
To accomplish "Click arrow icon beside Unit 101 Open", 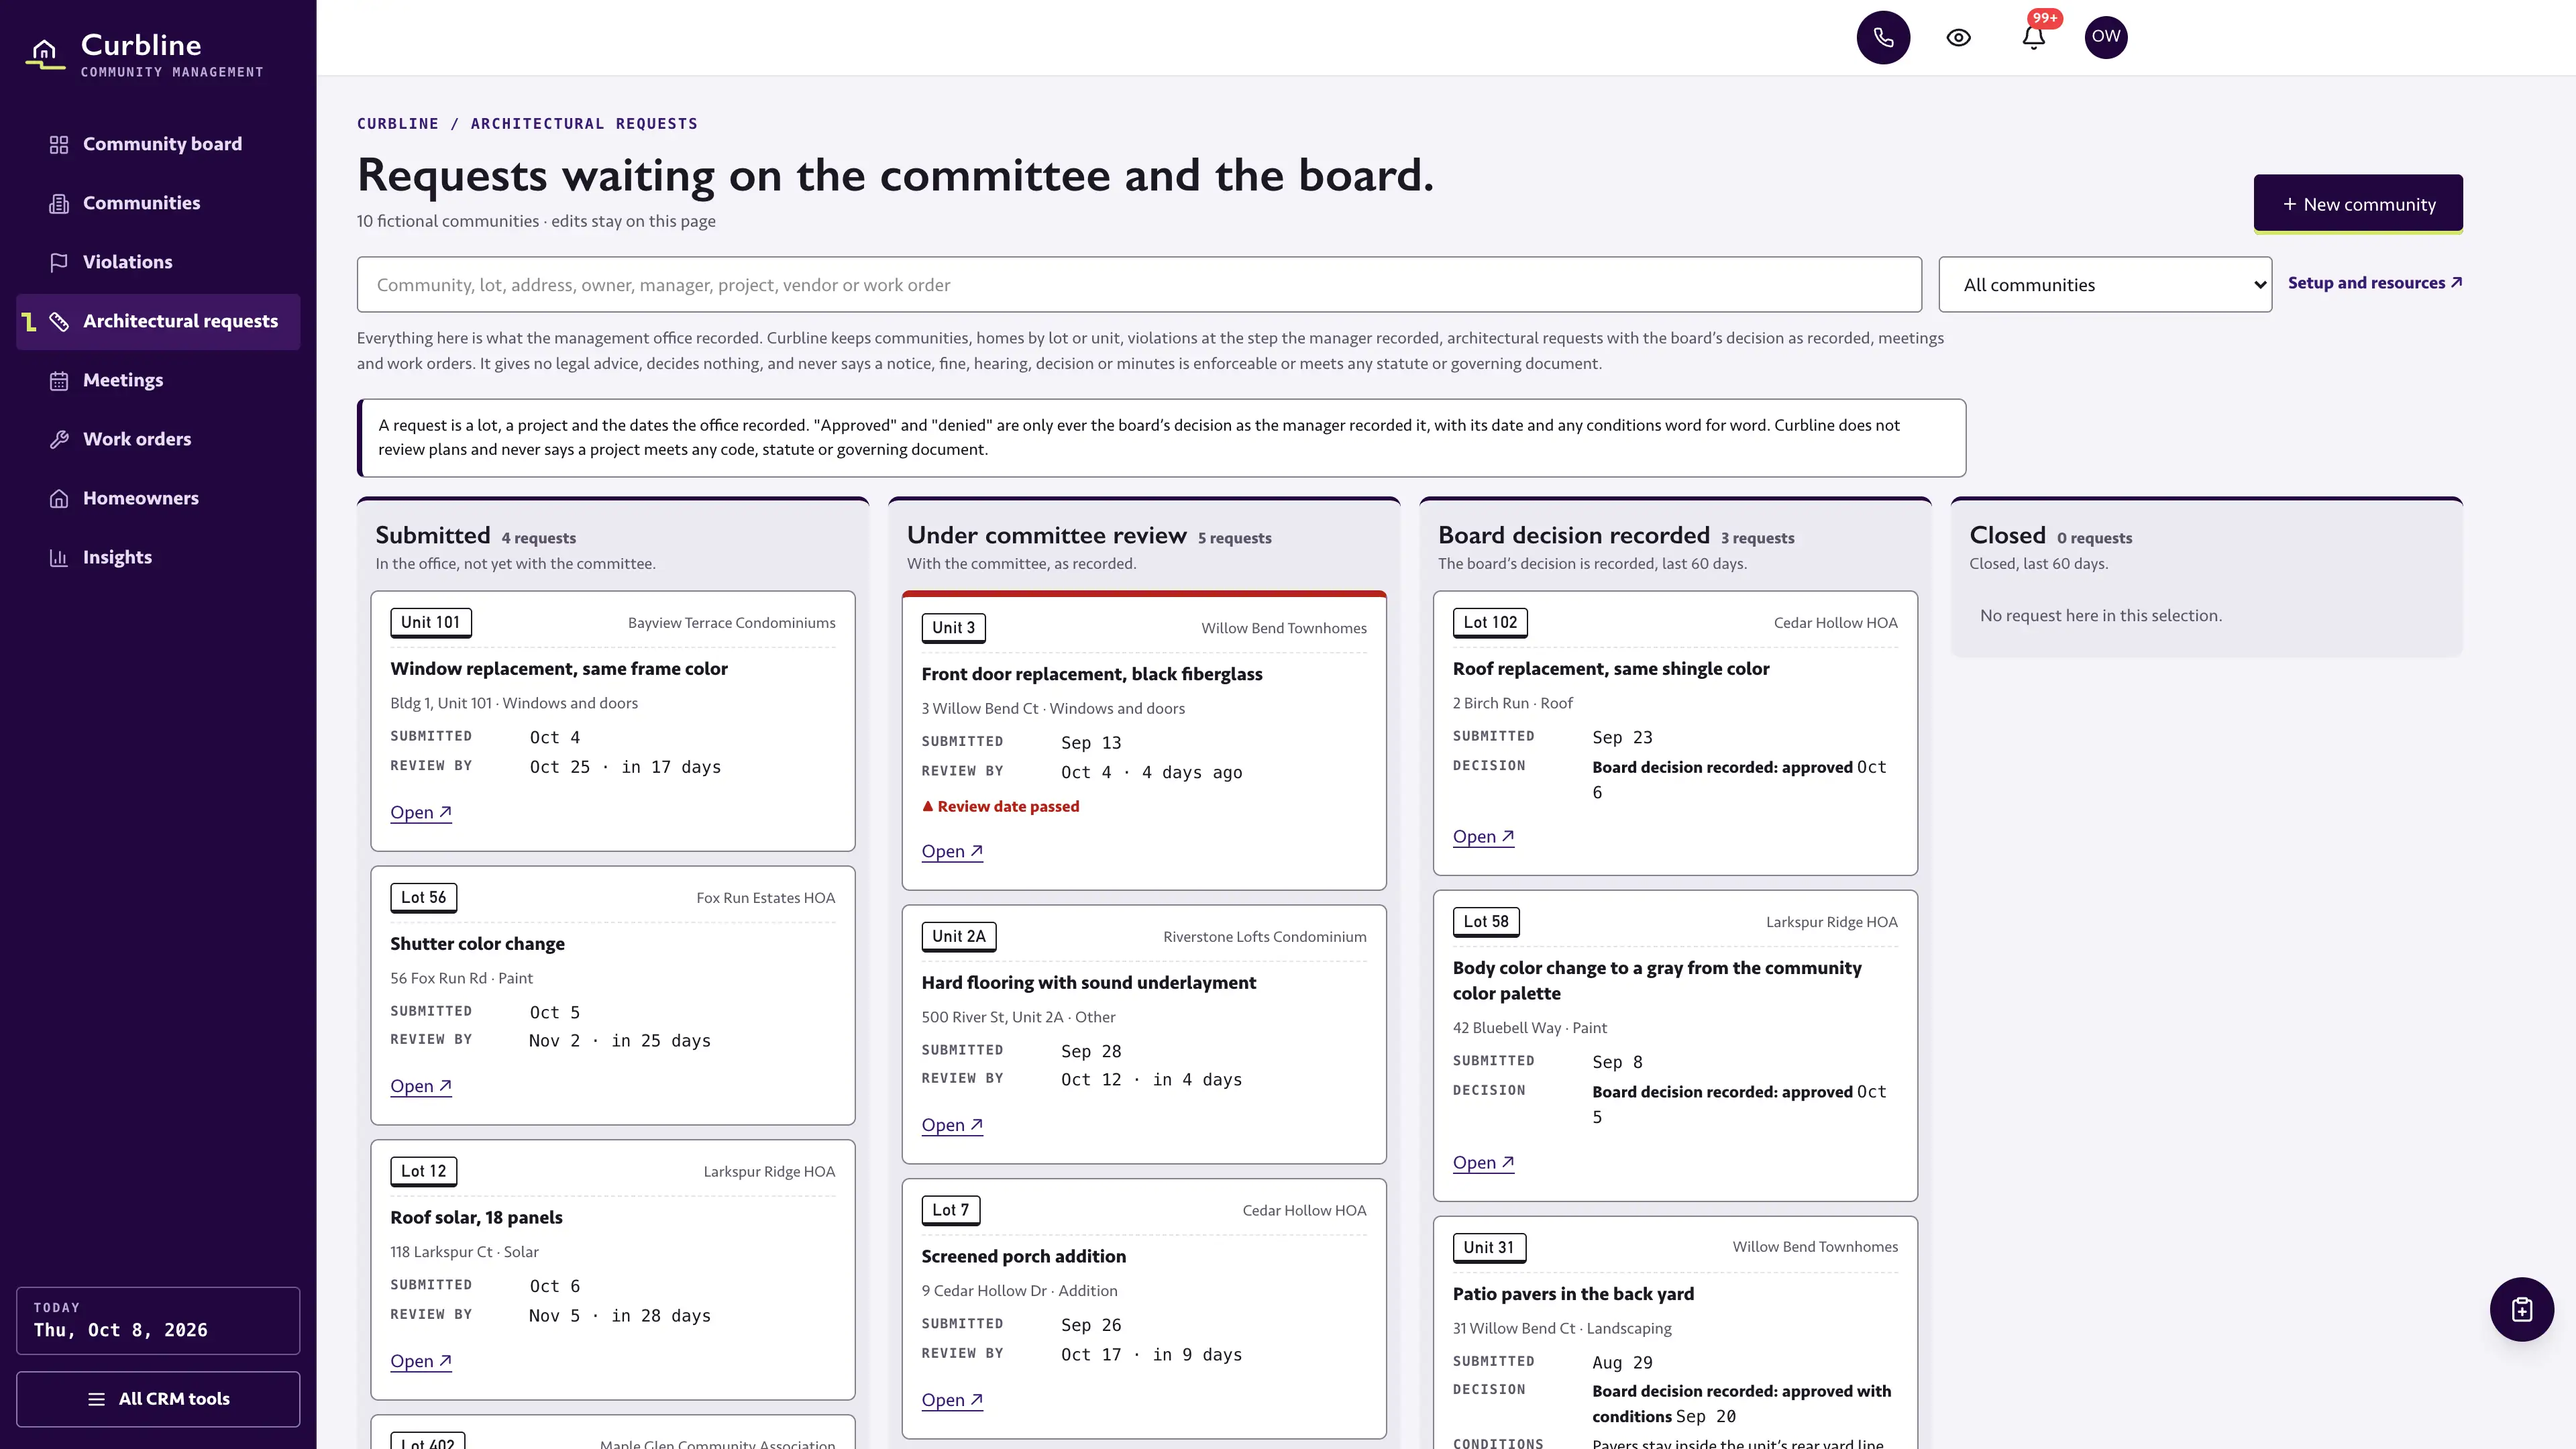I will [x=445, y=812].
